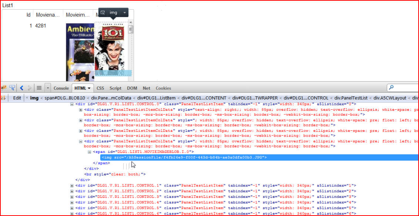Select the HTML tab
419x216 pixels.
tap(82, 88)
